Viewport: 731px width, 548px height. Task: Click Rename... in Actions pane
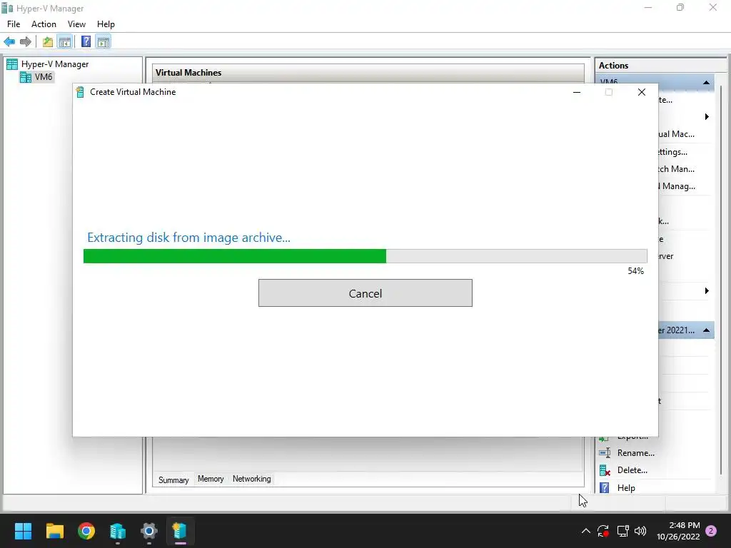pos(636,453)
